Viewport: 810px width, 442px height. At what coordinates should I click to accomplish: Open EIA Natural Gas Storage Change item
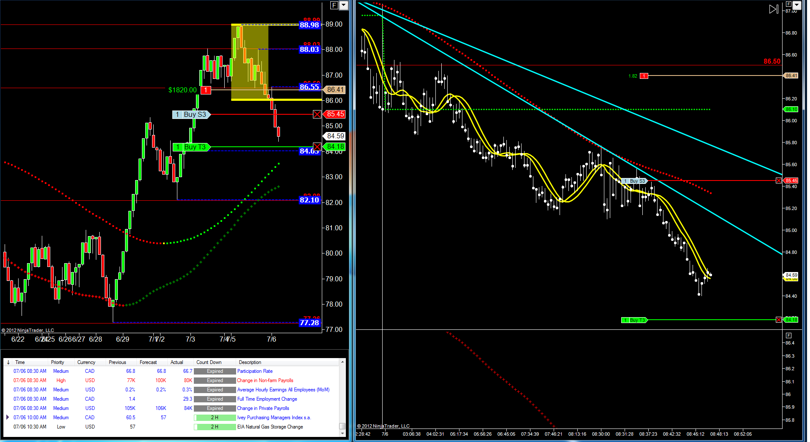[x=270, y=427]
